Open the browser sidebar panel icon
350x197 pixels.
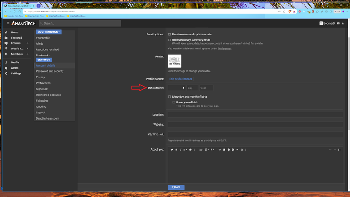(x=326, y=11)
